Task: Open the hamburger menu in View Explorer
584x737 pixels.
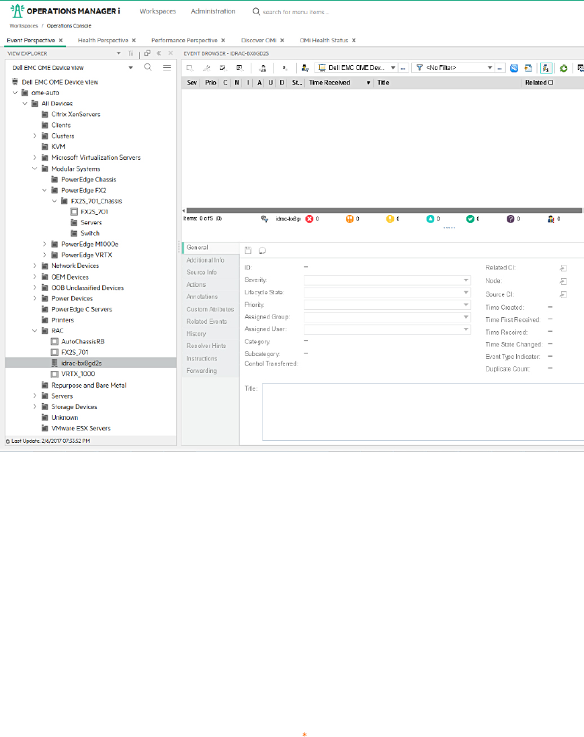Action: (167, 68)
